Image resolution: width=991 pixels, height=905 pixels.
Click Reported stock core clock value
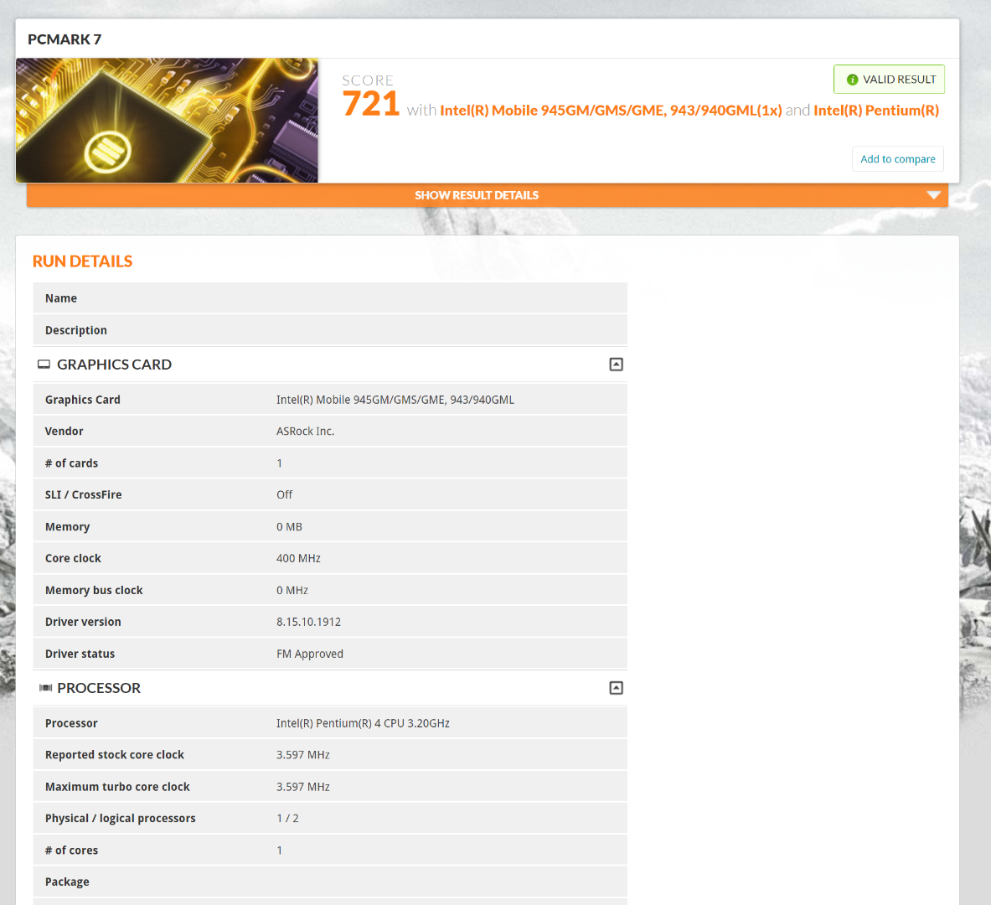coord(302,755)
